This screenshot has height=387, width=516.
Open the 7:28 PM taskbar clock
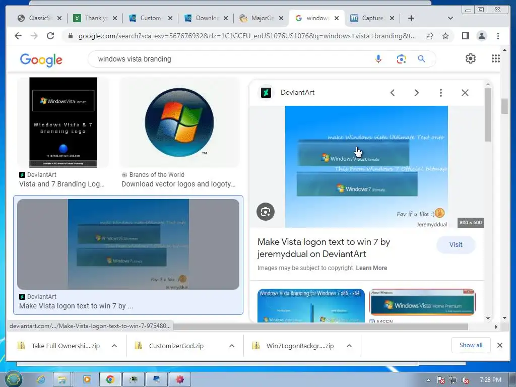click(x=490, y=380)
